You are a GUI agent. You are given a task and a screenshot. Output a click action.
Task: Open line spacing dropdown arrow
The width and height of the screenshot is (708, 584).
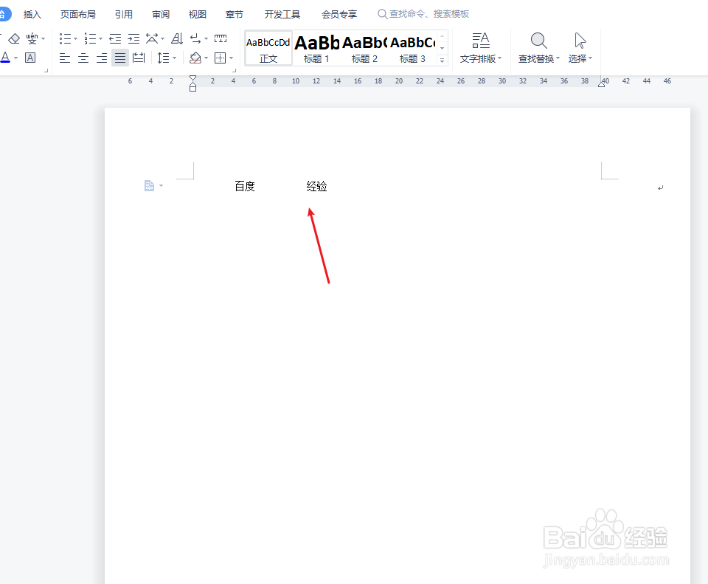(174, 58)
